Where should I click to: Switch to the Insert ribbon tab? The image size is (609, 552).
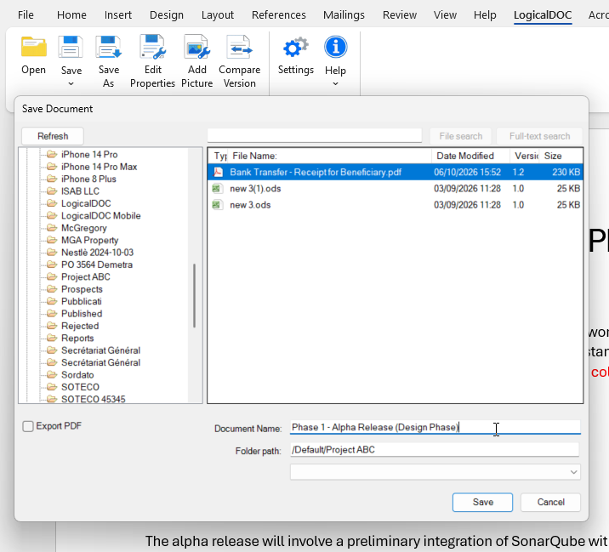(x=118, y=14)
